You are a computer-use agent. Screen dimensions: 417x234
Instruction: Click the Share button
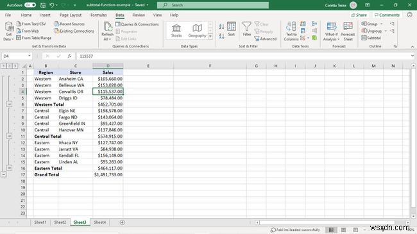[x=359, y=15]
